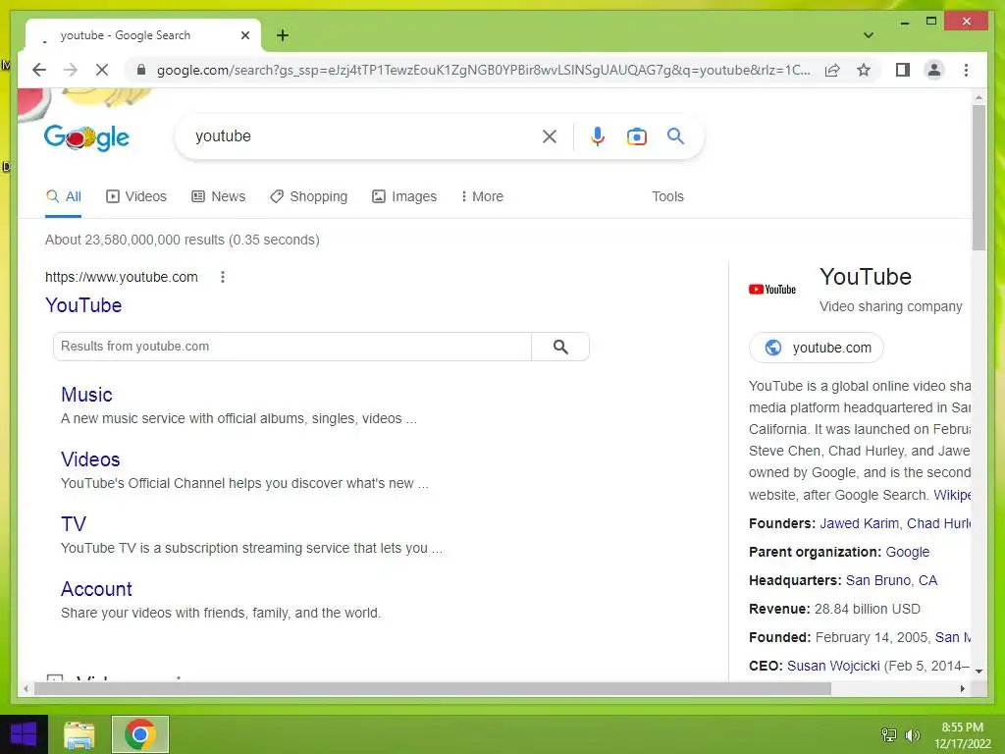Clear the youtube search query
The height and width of the screenshot is (754, 1005).
coord(550,135)
